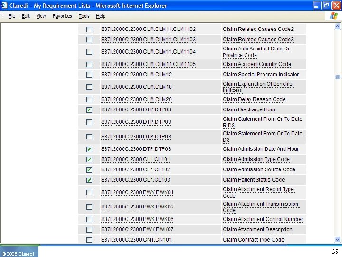Open link 837I.2000C.2300.CLM.CLM12

[x=136, y=75]
